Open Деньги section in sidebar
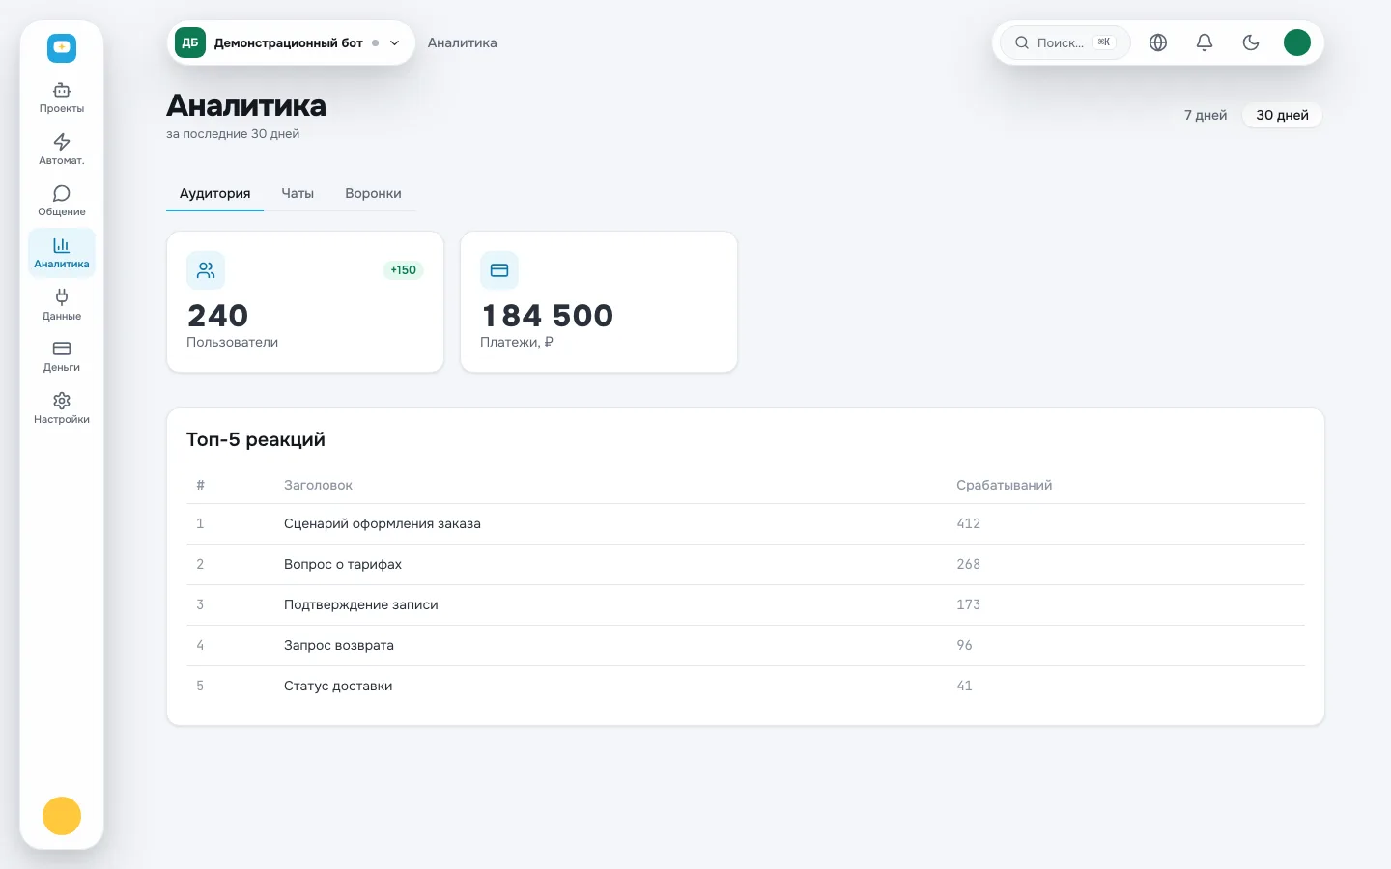Screen dimensions: 1391x869 [62, 356]
